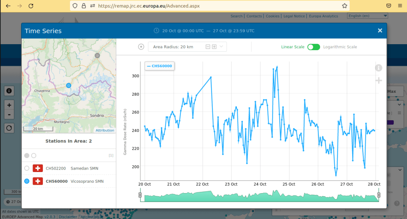Image resolution: width=407 pixels, height=219 pixels.
Task: Click the left range slider handle
Action: pyautogui.click(x=140, y=195)
